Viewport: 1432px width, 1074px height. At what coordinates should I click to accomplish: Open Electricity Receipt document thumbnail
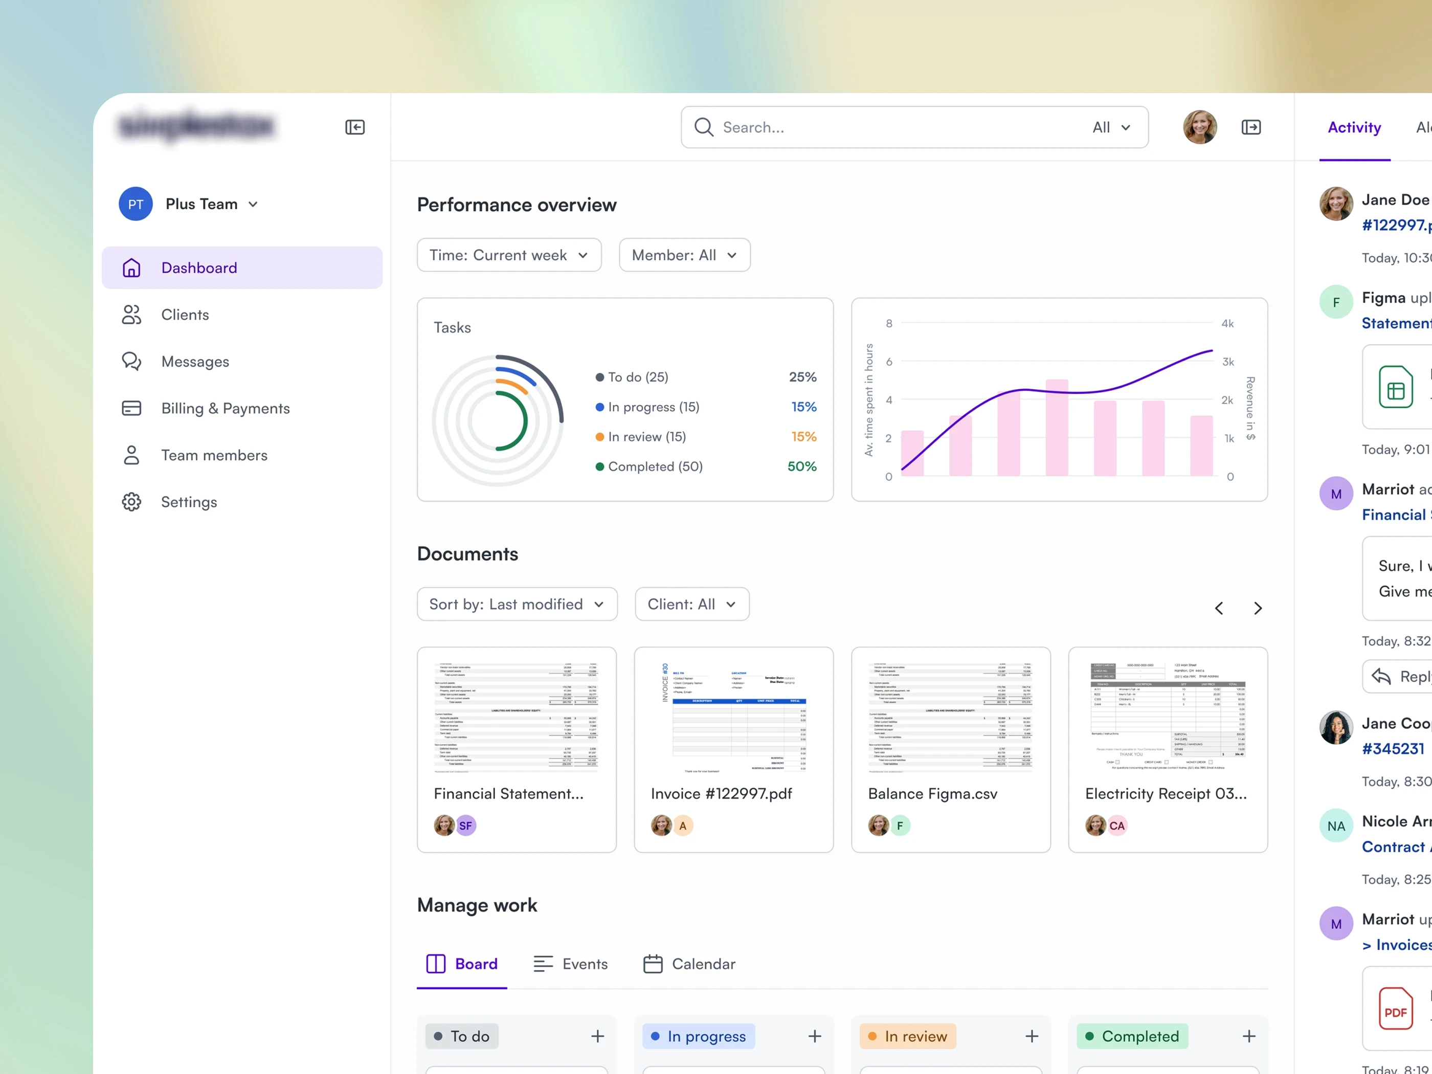point(1168,718)
